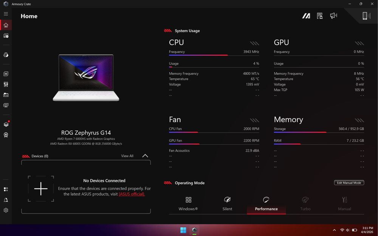This screenshot has height=236, width=378.
Task: Select the Home icon in the sidebar
Action: pos(6,25)
